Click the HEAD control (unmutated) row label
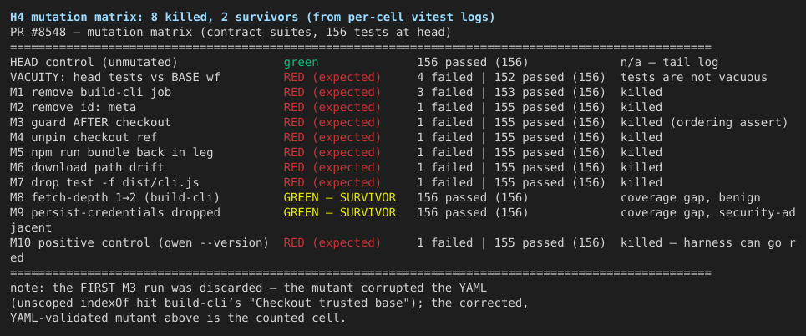The height and width of the screenshot is (336, 806). tap(94, 63)
